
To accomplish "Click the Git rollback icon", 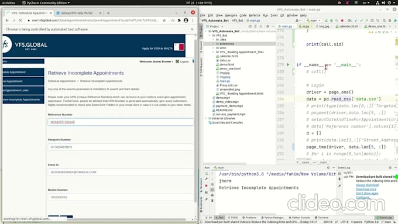I will 378,20.
